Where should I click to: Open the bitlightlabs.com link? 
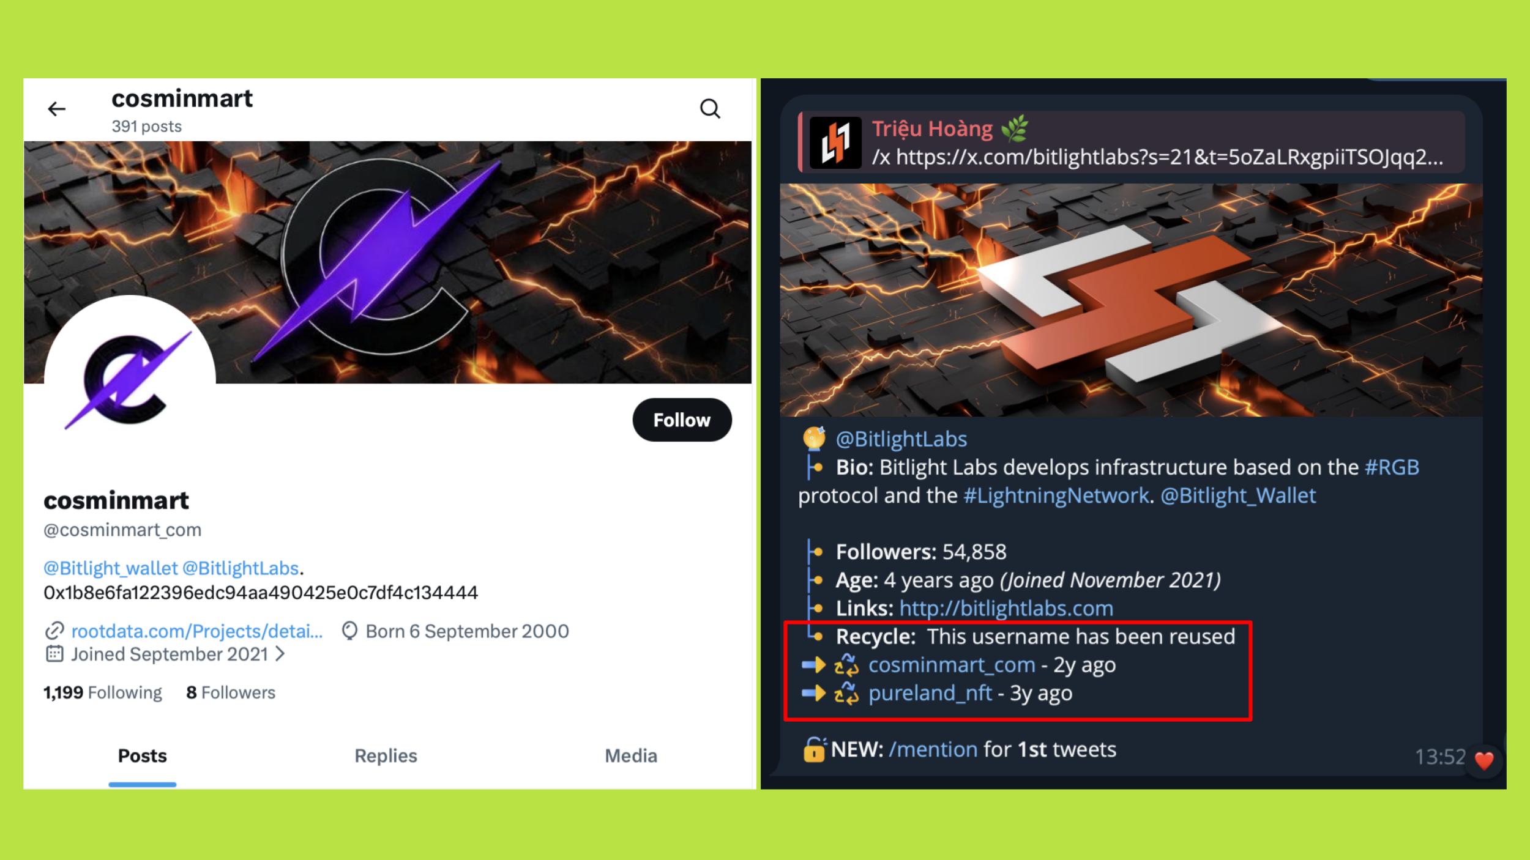point(1006,609)
